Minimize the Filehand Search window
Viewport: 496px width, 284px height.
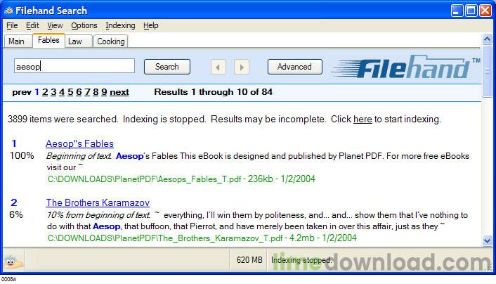(457, 11)
